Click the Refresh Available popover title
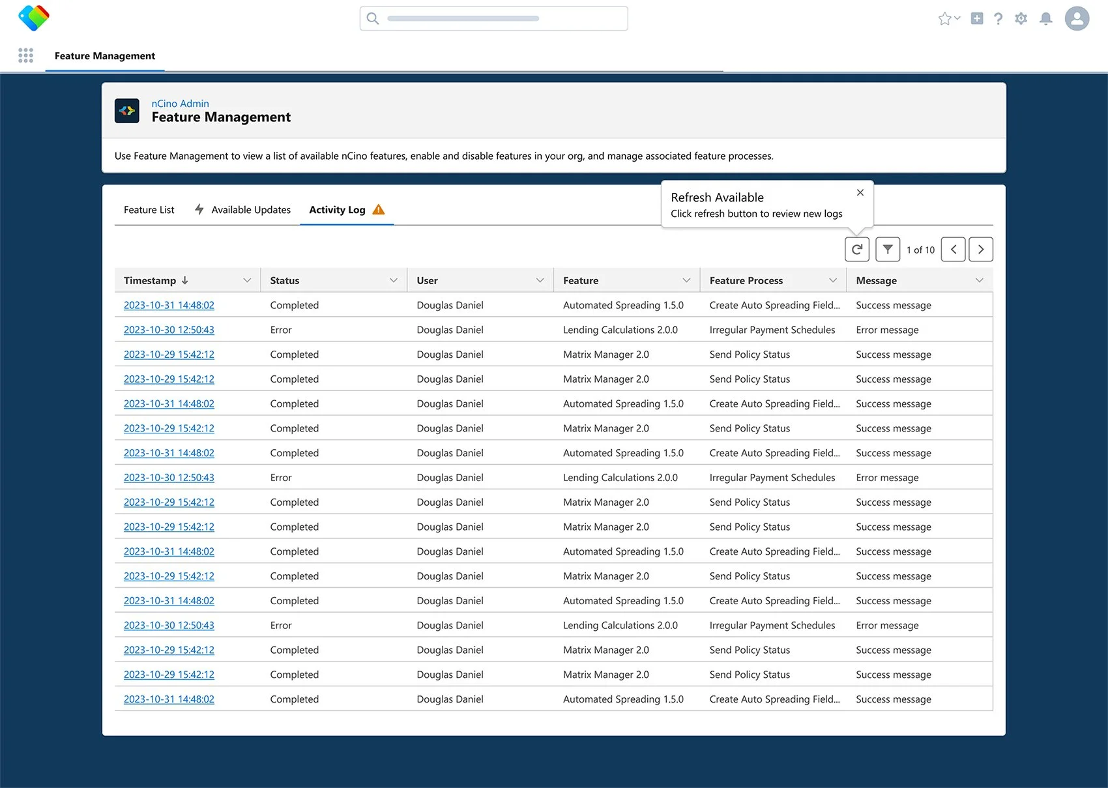Screen dimensions: 1108x788 click(717, 197)
